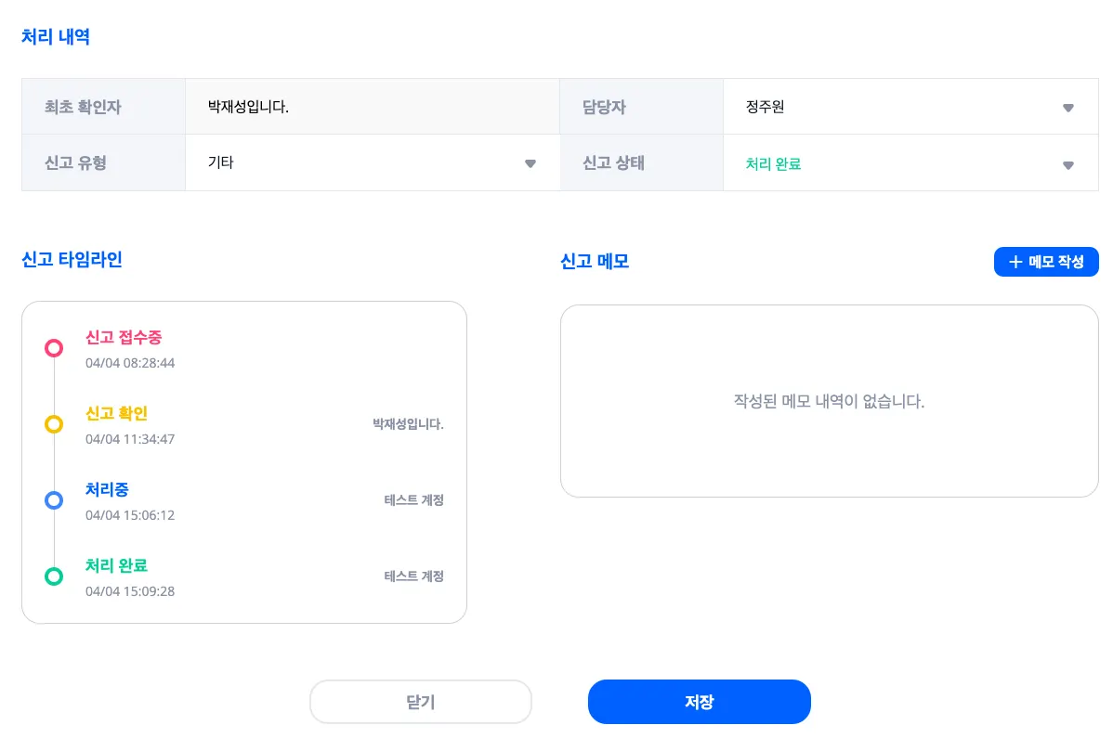This screenshot has height=751, width=1113.
Task: Select the 신고 접수중 timeline entry title
Action: (x=124, y=337)
